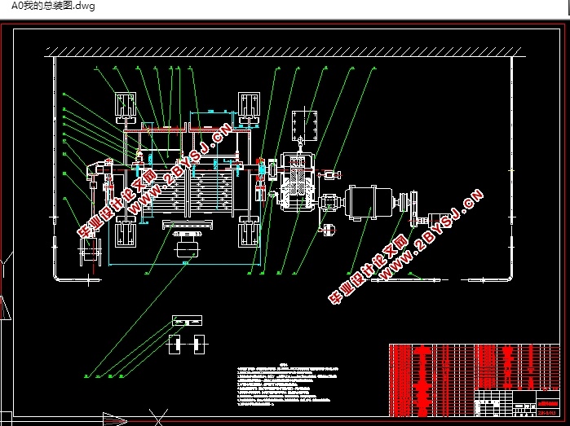Click the detached rectangular detail view

click(x=188, y=321)
